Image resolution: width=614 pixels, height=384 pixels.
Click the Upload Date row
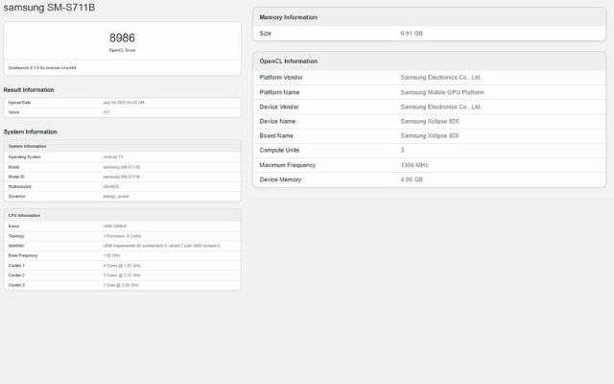pos(122,102)
